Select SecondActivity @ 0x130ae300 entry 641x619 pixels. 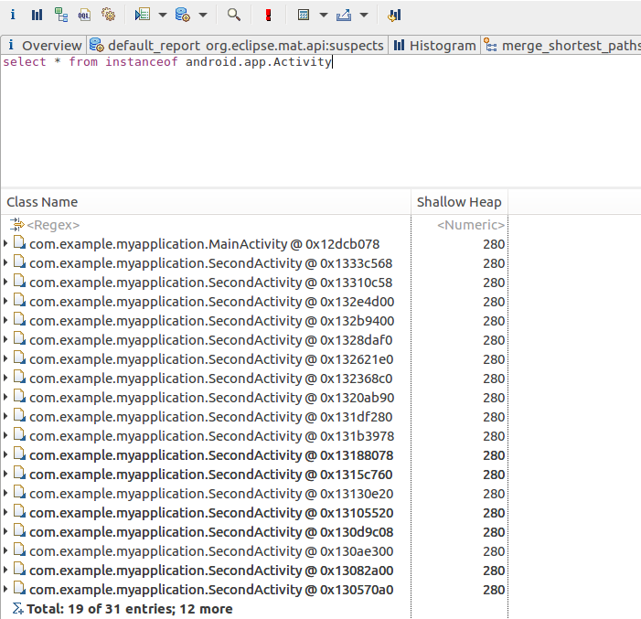211,551
